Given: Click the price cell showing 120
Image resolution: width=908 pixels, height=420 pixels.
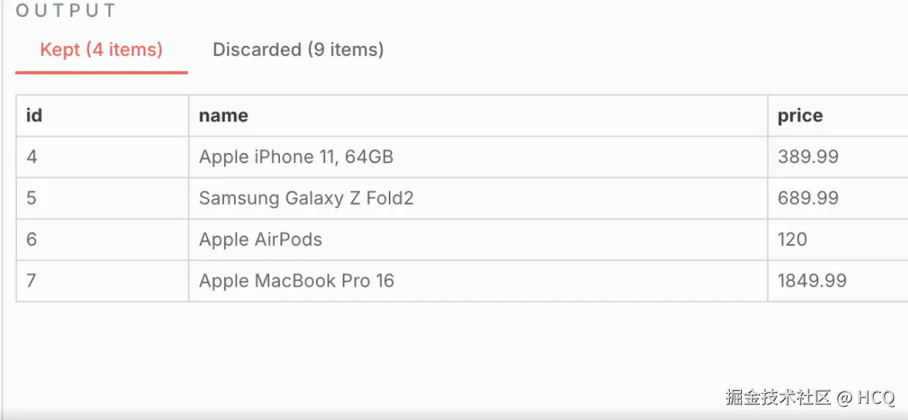Looking at the screenshot, I should [838, 239].
